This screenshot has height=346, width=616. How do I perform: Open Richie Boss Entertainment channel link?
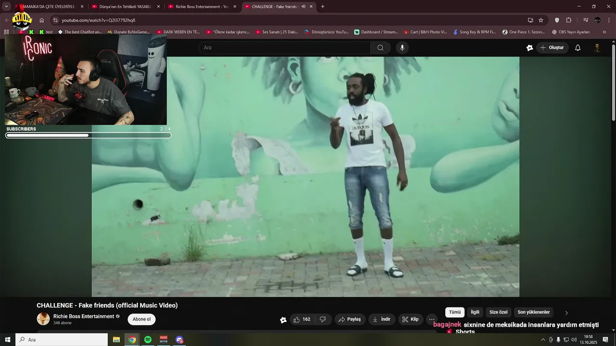(x=84, y=316)
